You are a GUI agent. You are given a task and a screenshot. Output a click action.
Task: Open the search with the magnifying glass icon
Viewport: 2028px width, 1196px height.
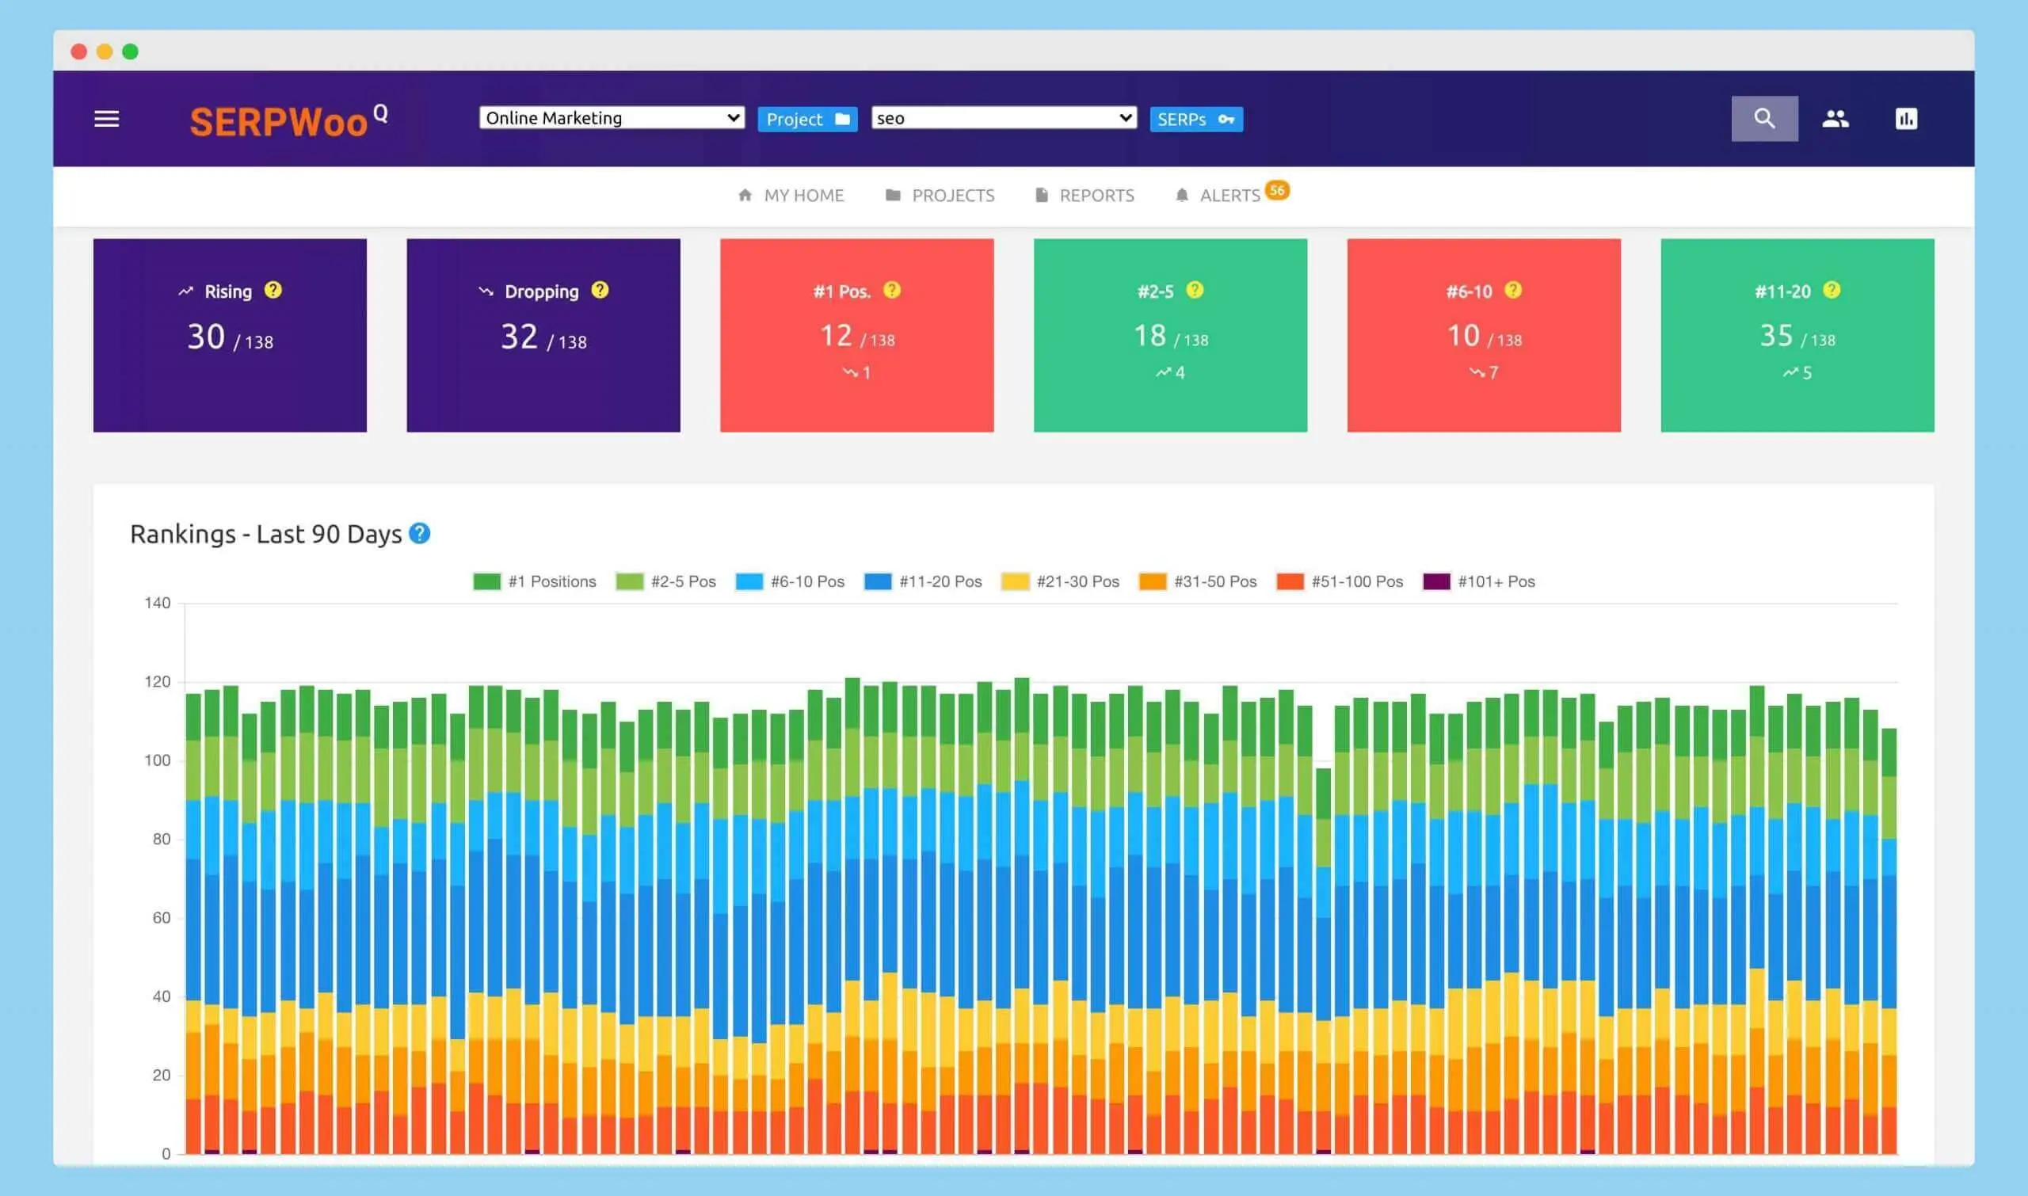[x=1764, y=119]
